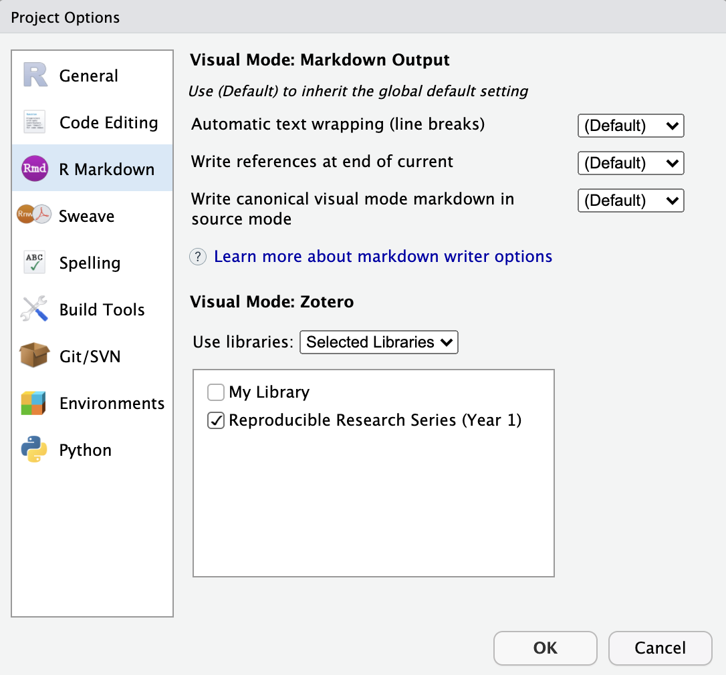Open the Use libraries dropdown
726x675 pixels.
[x=378, y=342]
